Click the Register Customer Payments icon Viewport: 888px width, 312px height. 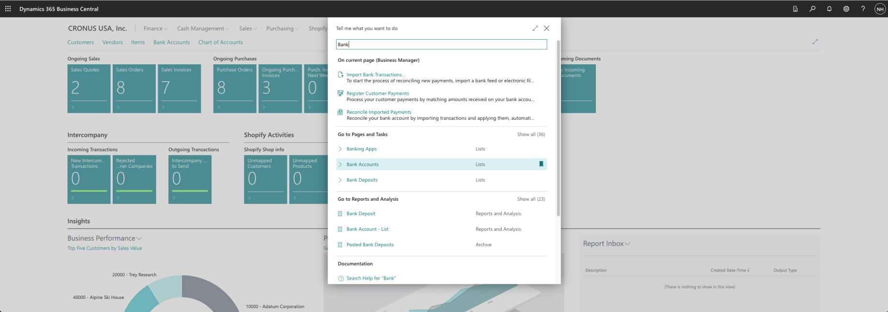point(340,93)
